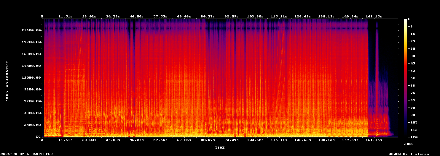Click the 115.11s marker on bottom axis
Screen dimensions: 440x156
click(279, 140)
